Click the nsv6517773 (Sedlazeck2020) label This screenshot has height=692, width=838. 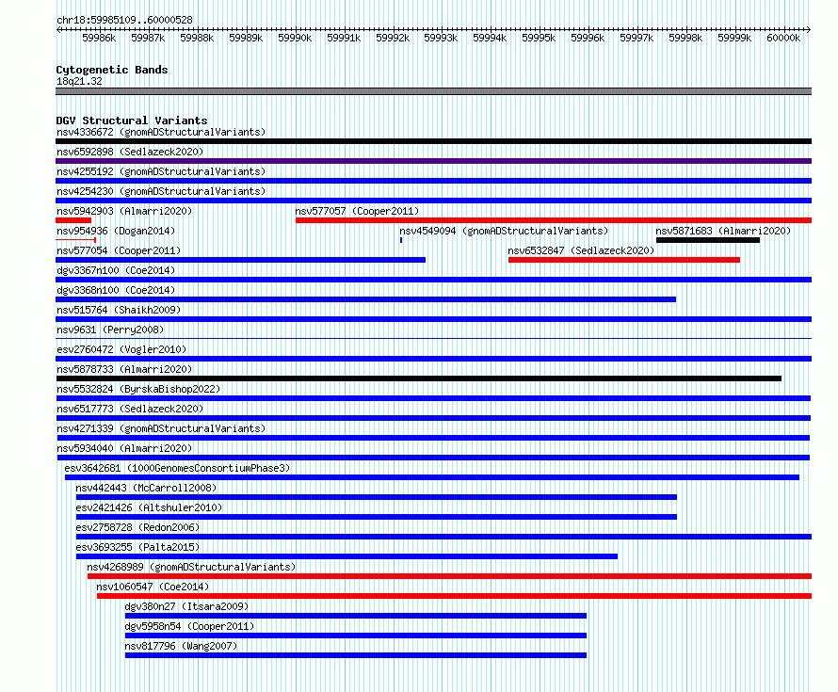(130, 409)
